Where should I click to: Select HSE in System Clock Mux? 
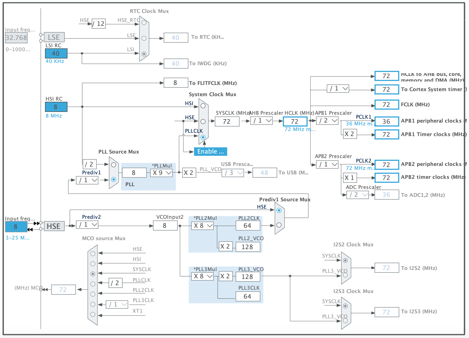(203, 121)
